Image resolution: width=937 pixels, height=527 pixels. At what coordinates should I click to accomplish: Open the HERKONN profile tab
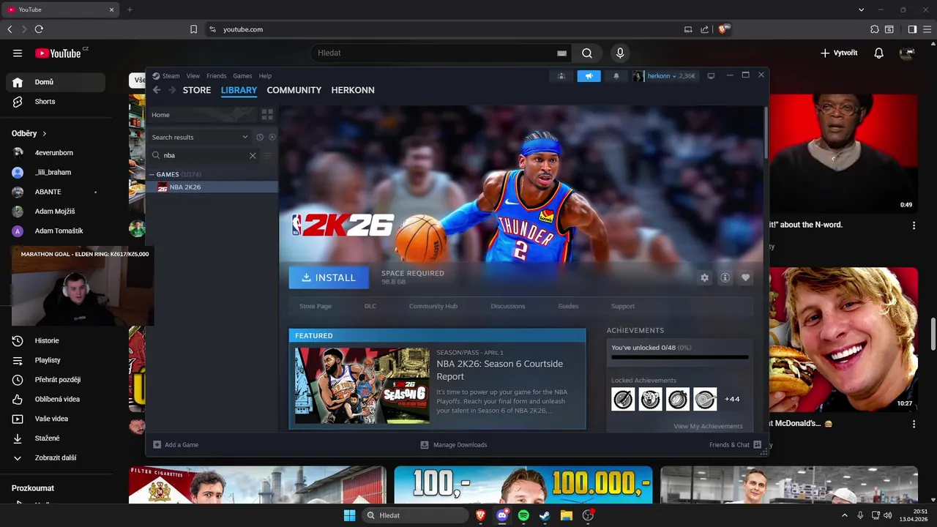(x=353, y=90)
